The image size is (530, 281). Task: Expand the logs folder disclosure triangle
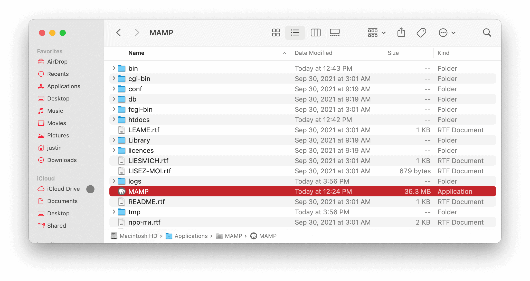coord(114,181)
